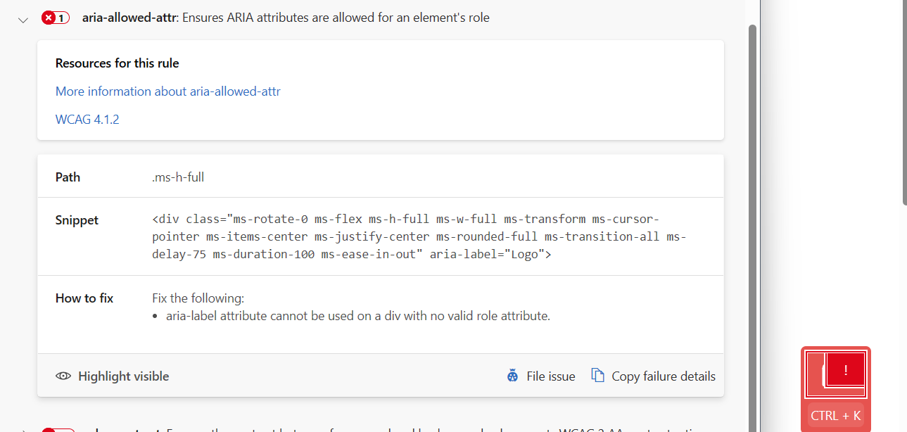Open the WCAG 4.1.2 reference link

(x=87, y=119)
